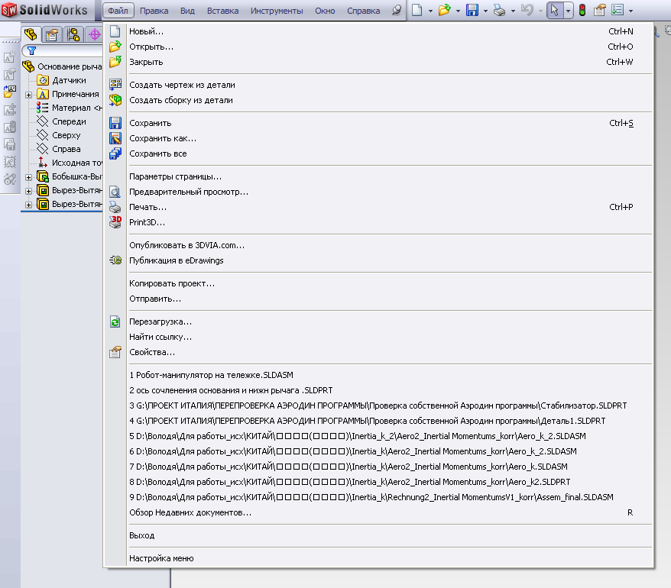This screenshot has width=671, height=588.
Task: Click the Options checklist toolbar icon
Action: tap(618, 10)
